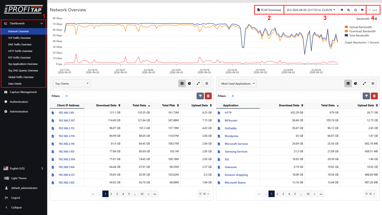This screenshot has width=382, height=215.
Task: Enable Live mode
Action: point(373,10)
